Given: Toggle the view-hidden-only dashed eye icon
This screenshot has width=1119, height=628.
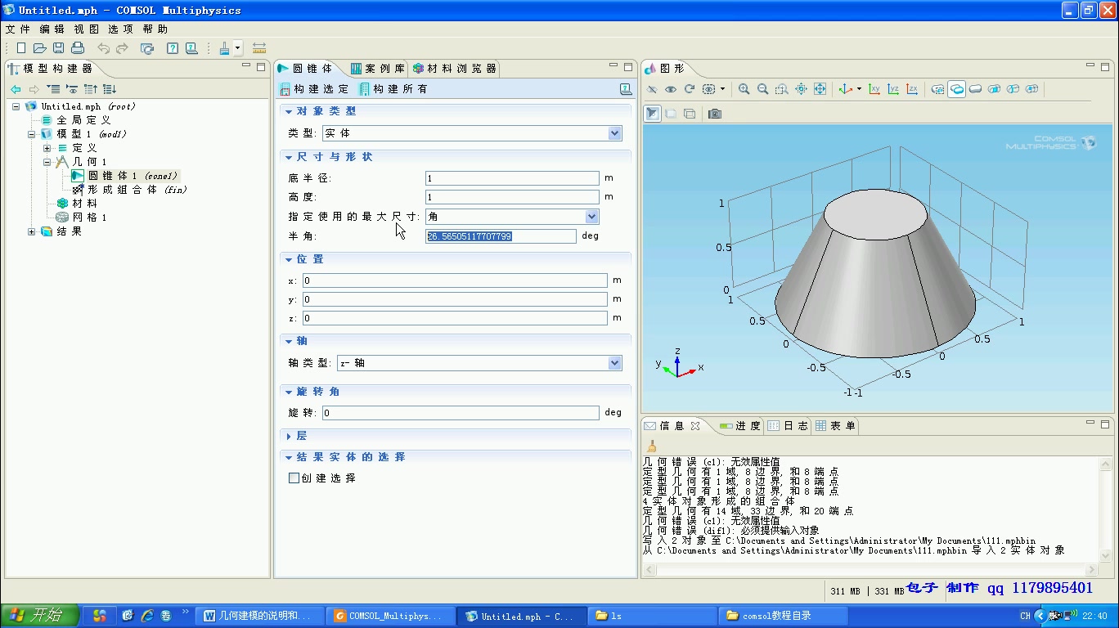Looking at the screenshot, I should click(708, 89).
